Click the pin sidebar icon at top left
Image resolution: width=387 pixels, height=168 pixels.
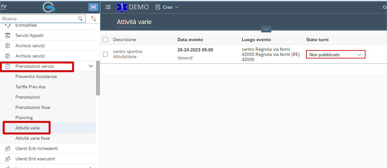4,7
